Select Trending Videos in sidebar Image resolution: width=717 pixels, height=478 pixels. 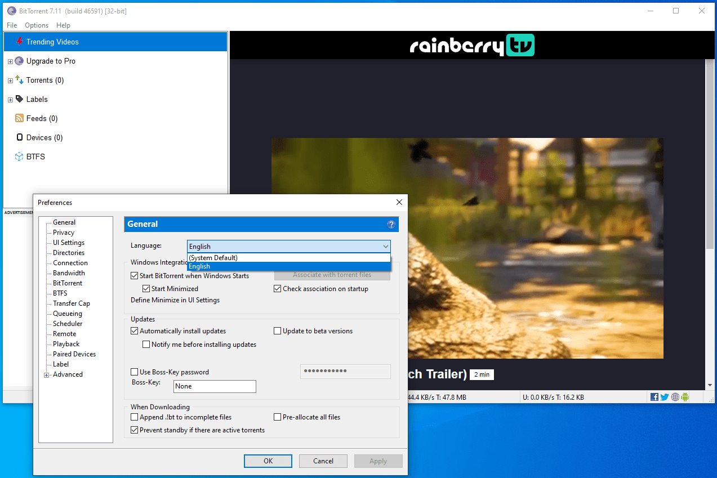(x=115, y=42)
